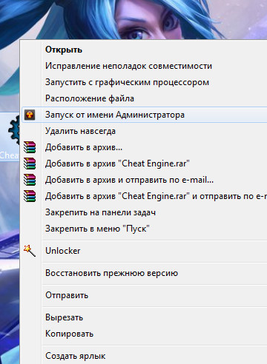Select Добавить в архив "Cheat Engine.rar"
267x364 pixels.
tap(117, 164)
